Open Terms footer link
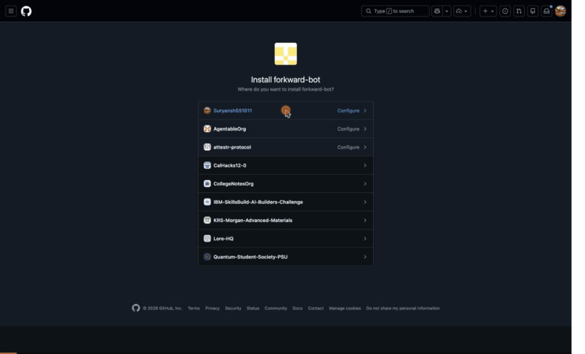This screenshot has height=354, width=585. (194, 308)
